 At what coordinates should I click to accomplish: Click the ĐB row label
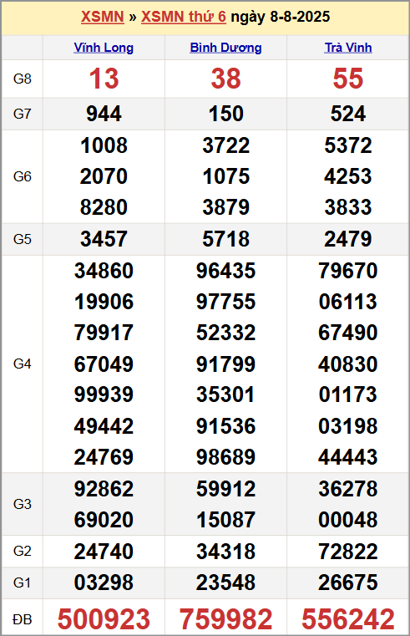pos(23,619)
